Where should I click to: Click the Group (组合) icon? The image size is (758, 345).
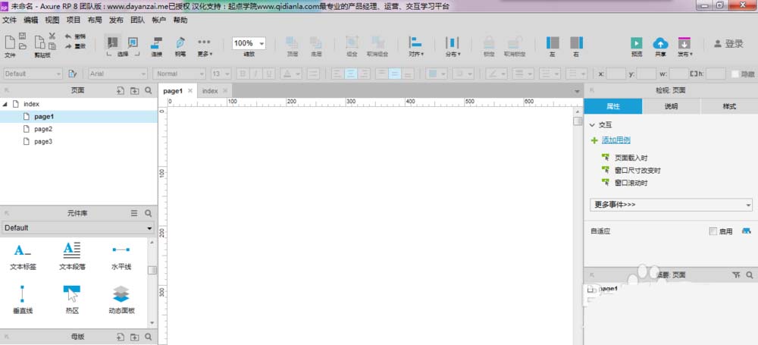(x=352, y=42)
